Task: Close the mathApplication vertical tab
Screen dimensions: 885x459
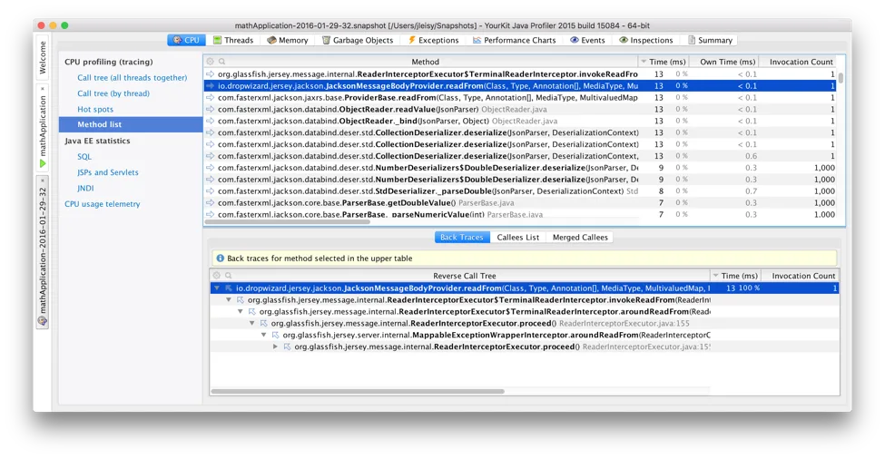Action: (43, 89)
